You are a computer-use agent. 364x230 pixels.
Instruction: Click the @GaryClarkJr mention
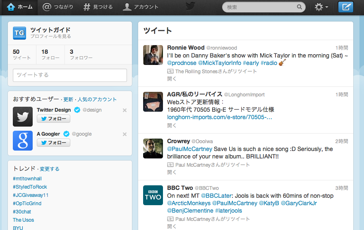pos(299,203)
